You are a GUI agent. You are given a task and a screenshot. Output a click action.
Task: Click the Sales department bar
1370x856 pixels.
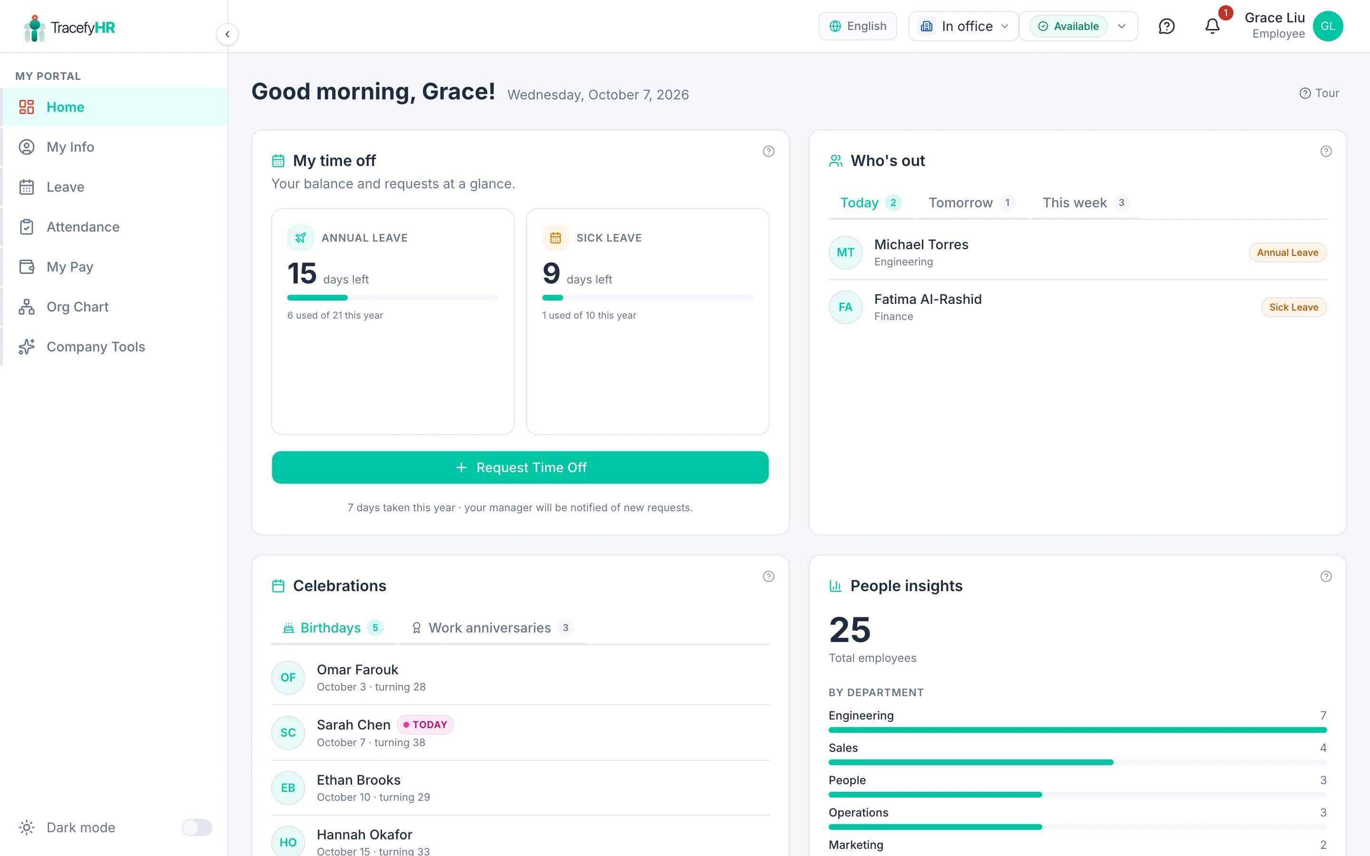click(x=1077, y=762)
